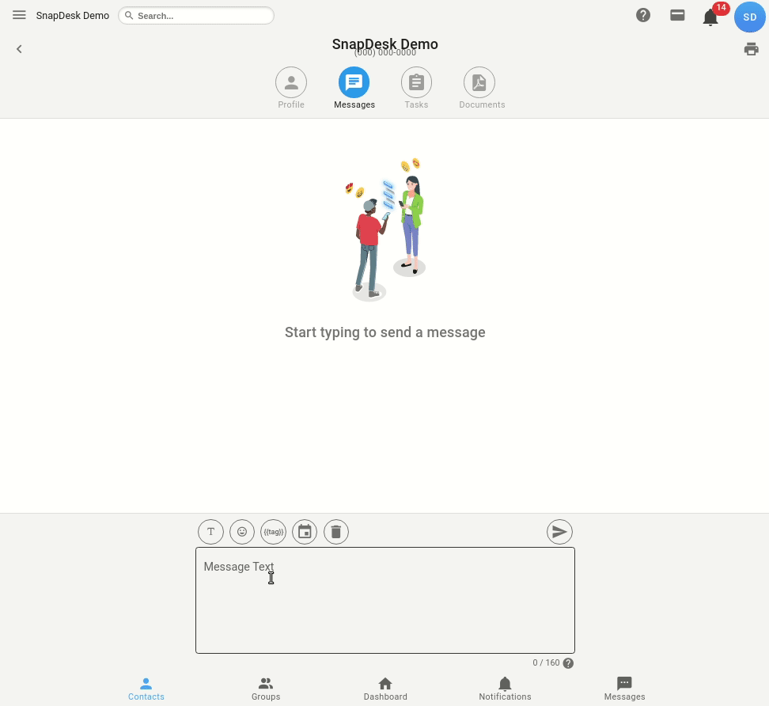Switch to the Documents tab
The image size is (769, 706).
coord(482,89)
